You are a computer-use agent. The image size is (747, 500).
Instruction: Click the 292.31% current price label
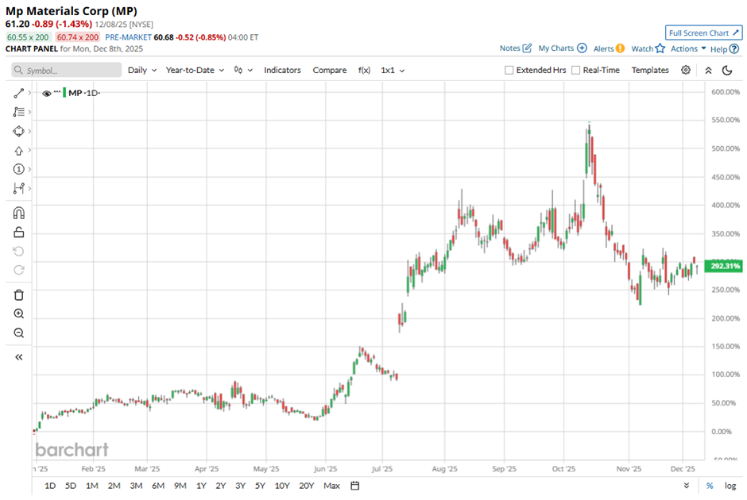point(725,266)
